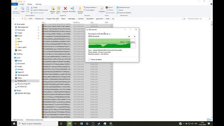Click the green progress speed graph
The image size is (224, 126).
click(x=112, y=43)
